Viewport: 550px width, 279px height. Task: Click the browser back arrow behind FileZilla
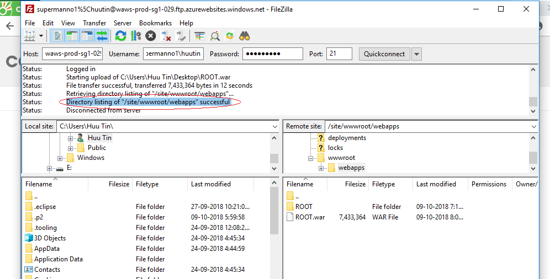click(10, 26)
